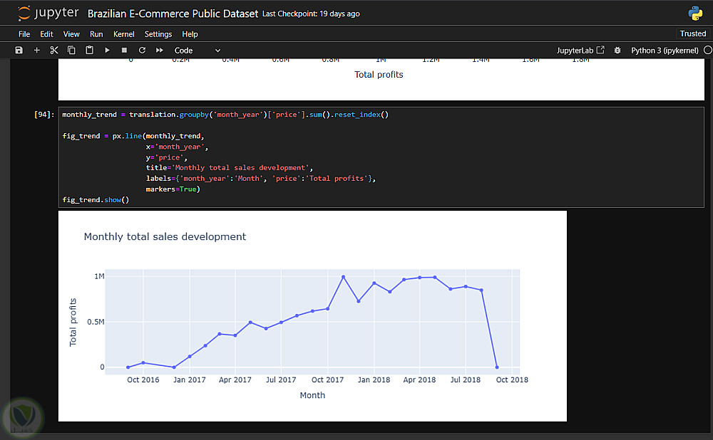This screenshot has height=440, width=713.
Task: Click the Jupyter logo
Action: (47, 14)
